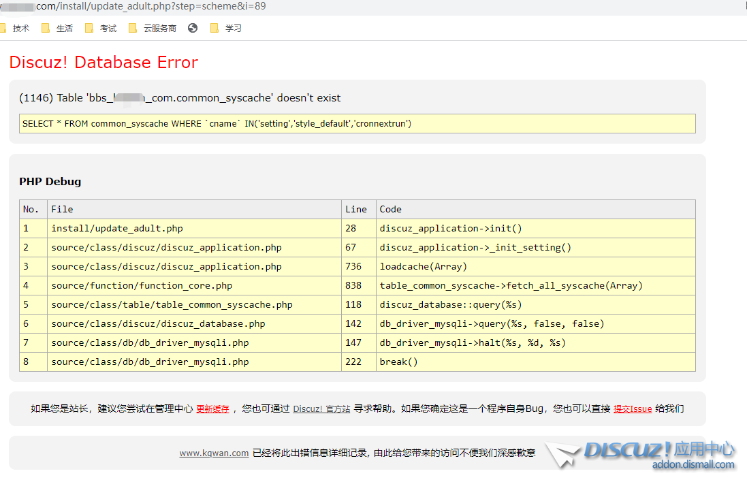
Task: Click the 提交Issue link
Action: pos(633,409)
